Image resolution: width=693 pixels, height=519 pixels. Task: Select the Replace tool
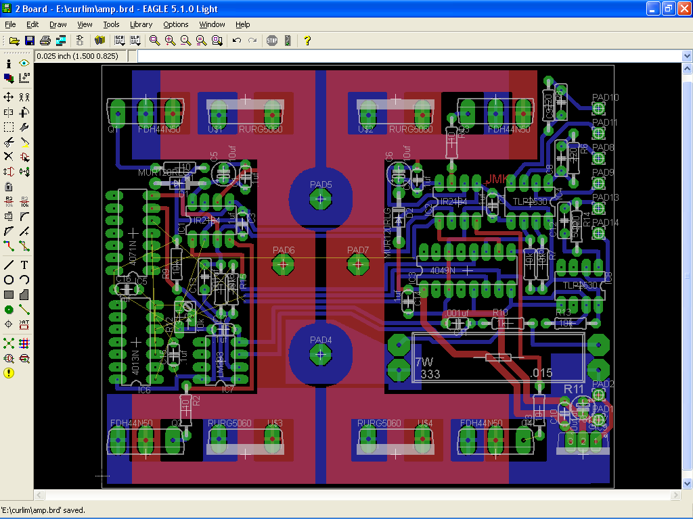(24, 172)
